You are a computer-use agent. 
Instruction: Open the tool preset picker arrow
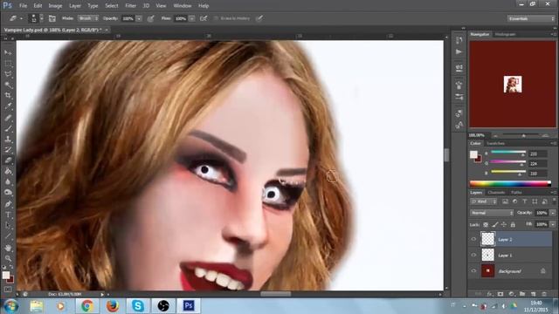coord(21,18)
